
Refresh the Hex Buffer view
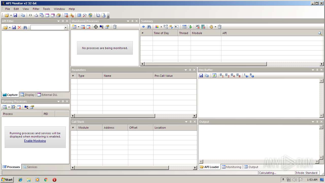[x=214, y=75]
